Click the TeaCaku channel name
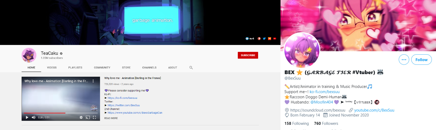This screenshot has height=130, width=436. (49, 53)
